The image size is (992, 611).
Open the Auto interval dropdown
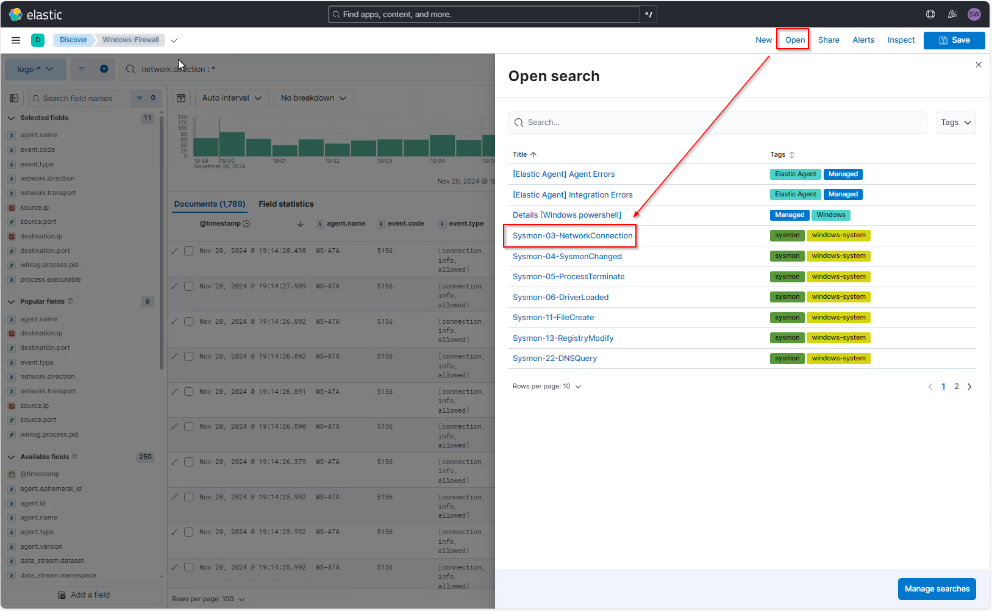pyautogui.click(x=232, y=98)
